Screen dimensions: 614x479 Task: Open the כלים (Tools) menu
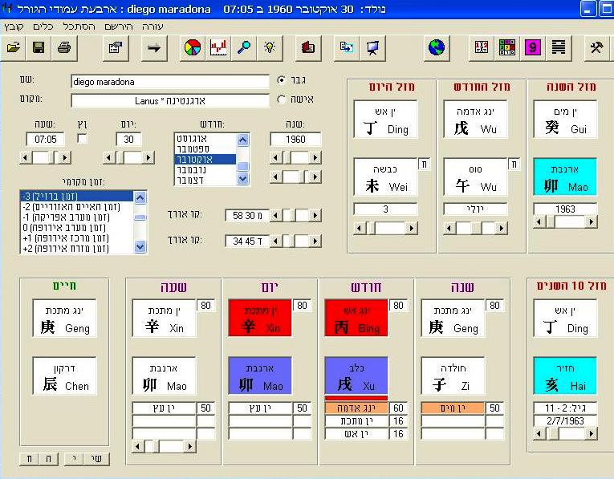pyautogui.click(x=43, y=26)
